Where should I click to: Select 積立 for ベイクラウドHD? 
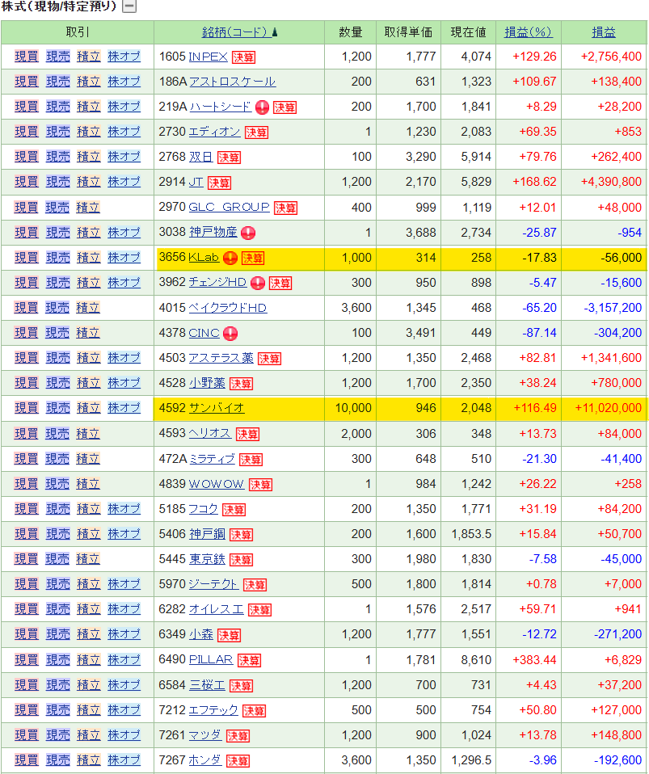pos(88,308)
